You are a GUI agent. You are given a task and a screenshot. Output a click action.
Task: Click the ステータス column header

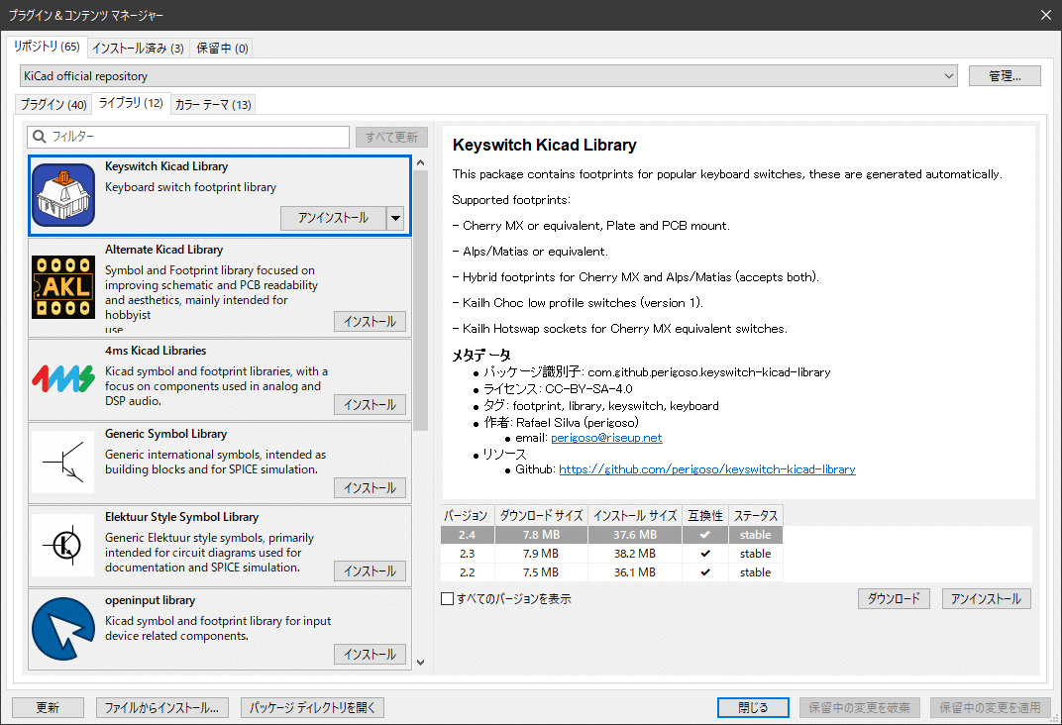coord(756,516)
